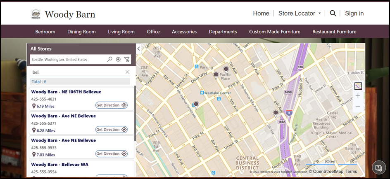Expand the Store Locator dropdown

[300, 13]
